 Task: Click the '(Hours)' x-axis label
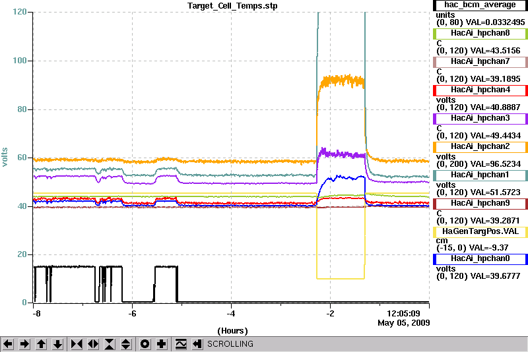pyautogui.click(x=233, y=331)
